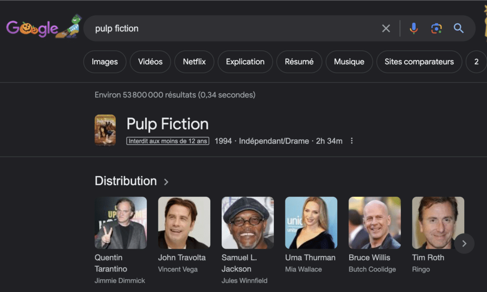Select the Vidéos filter chip
The height and width of the screenshot is (292, 487).
tap(150, 62)
